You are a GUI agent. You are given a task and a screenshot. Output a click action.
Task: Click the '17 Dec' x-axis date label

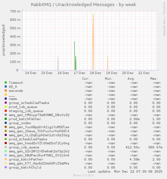click(79, 73)
